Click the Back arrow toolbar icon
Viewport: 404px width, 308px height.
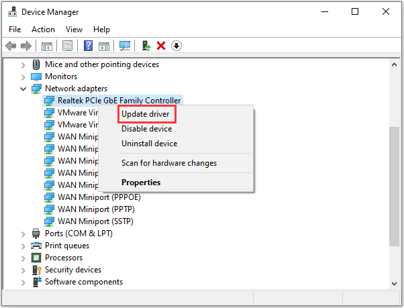pyautogui.click(x=11, y=46)
